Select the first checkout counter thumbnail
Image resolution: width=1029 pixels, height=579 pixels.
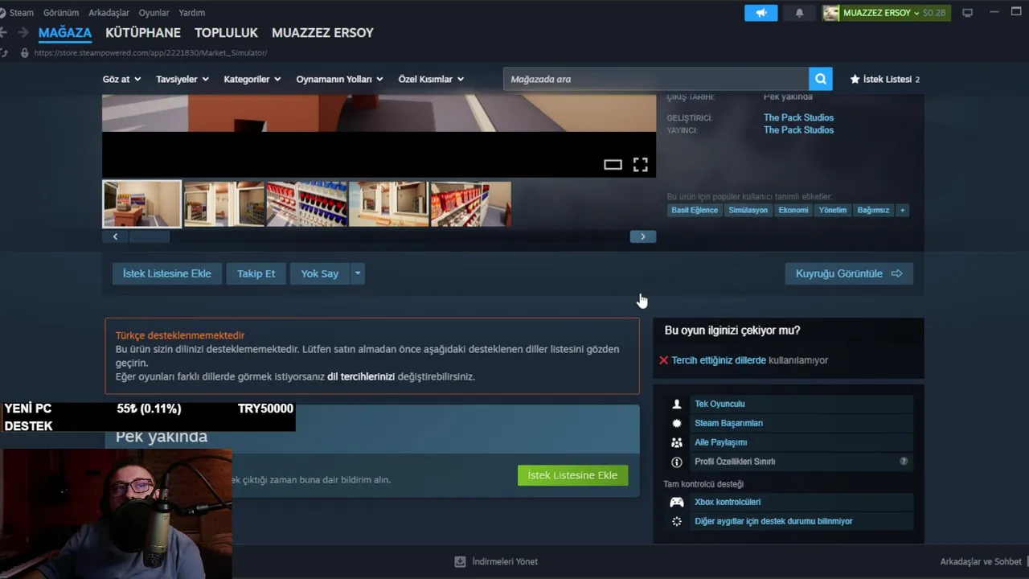point(141,204)
